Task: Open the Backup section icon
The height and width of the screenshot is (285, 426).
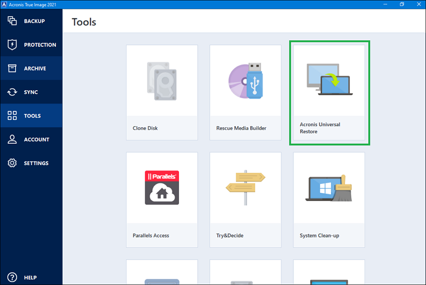Action: [x=12, y=21]
